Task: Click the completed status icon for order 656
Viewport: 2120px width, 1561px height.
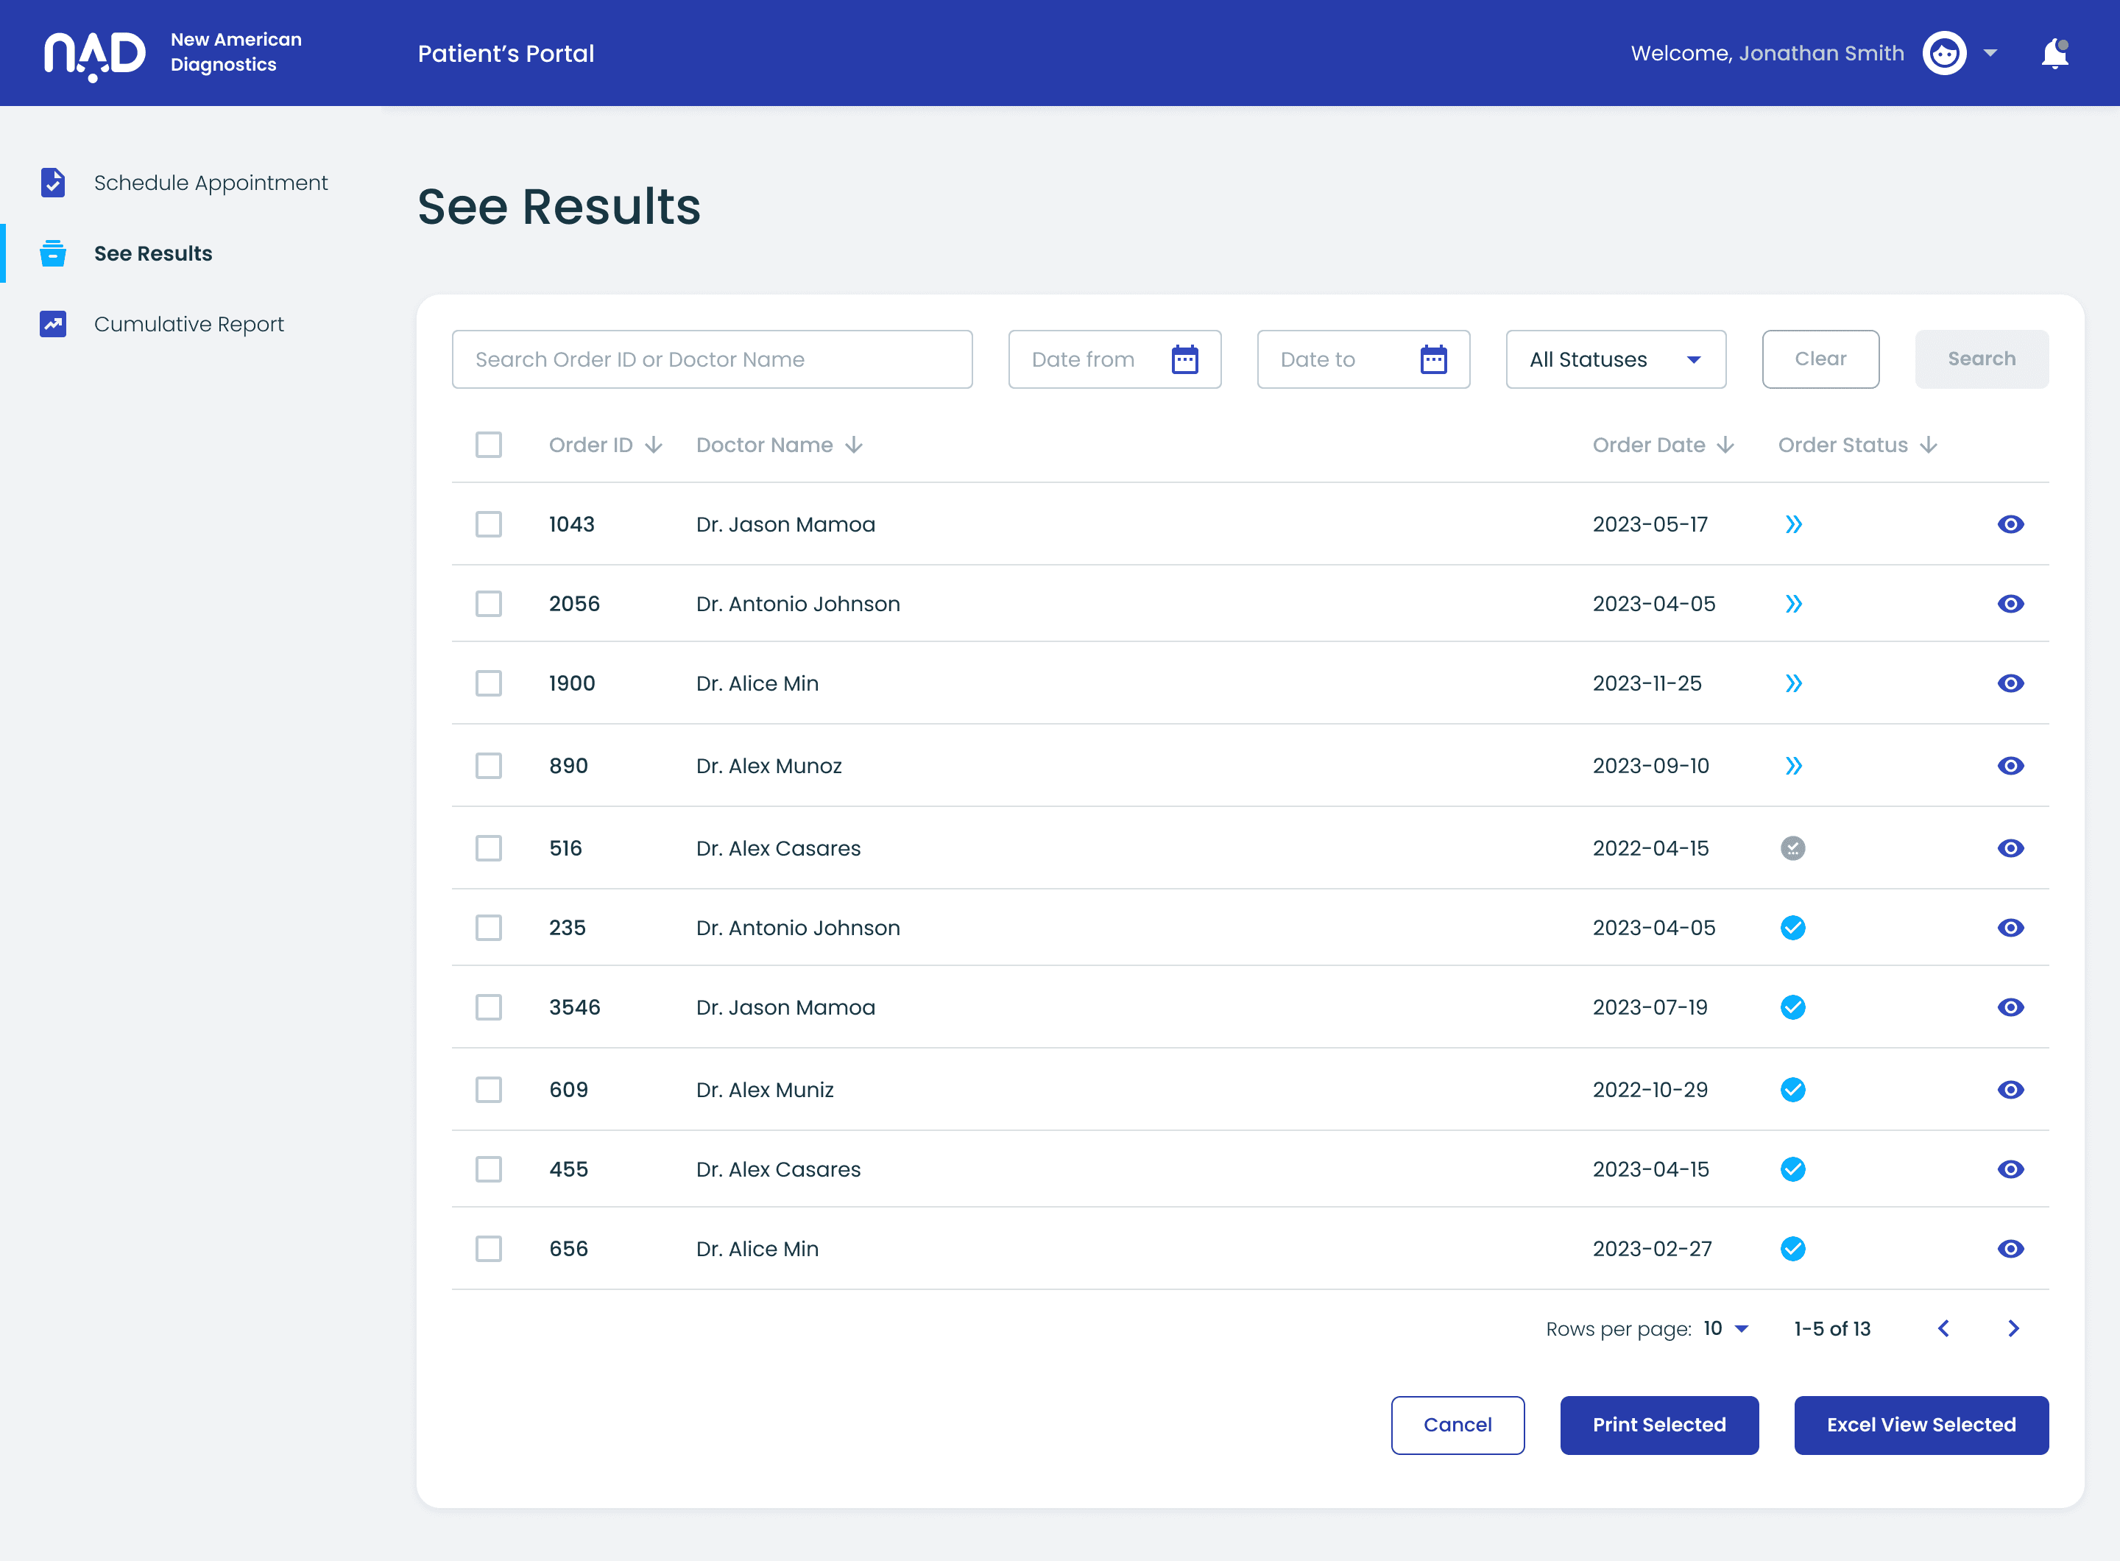Action: tap(1793, 1248)
